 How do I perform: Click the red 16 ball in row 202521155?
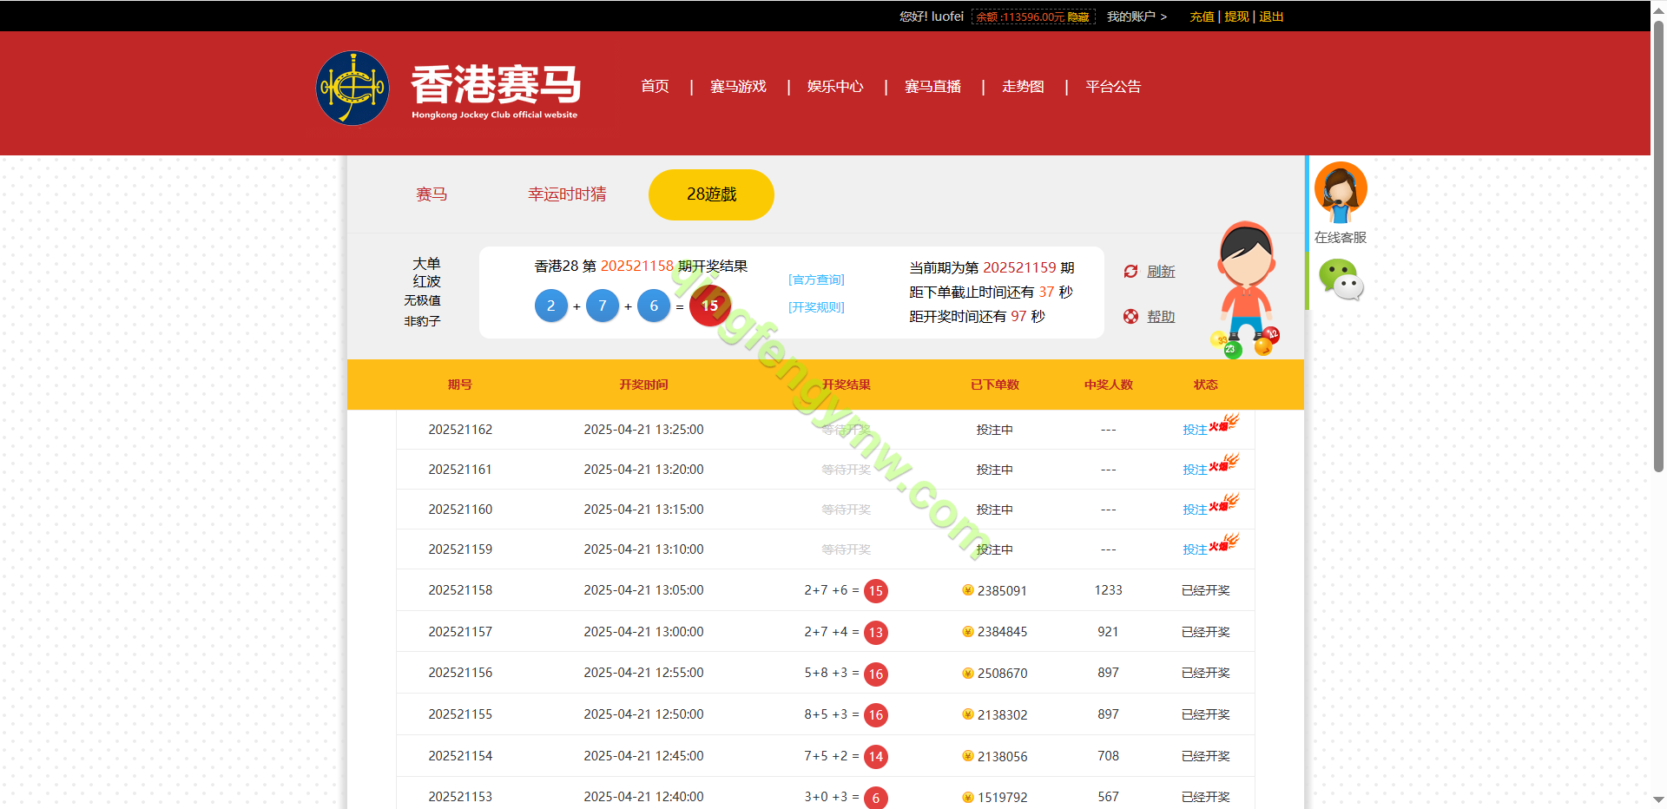(876, 715)
